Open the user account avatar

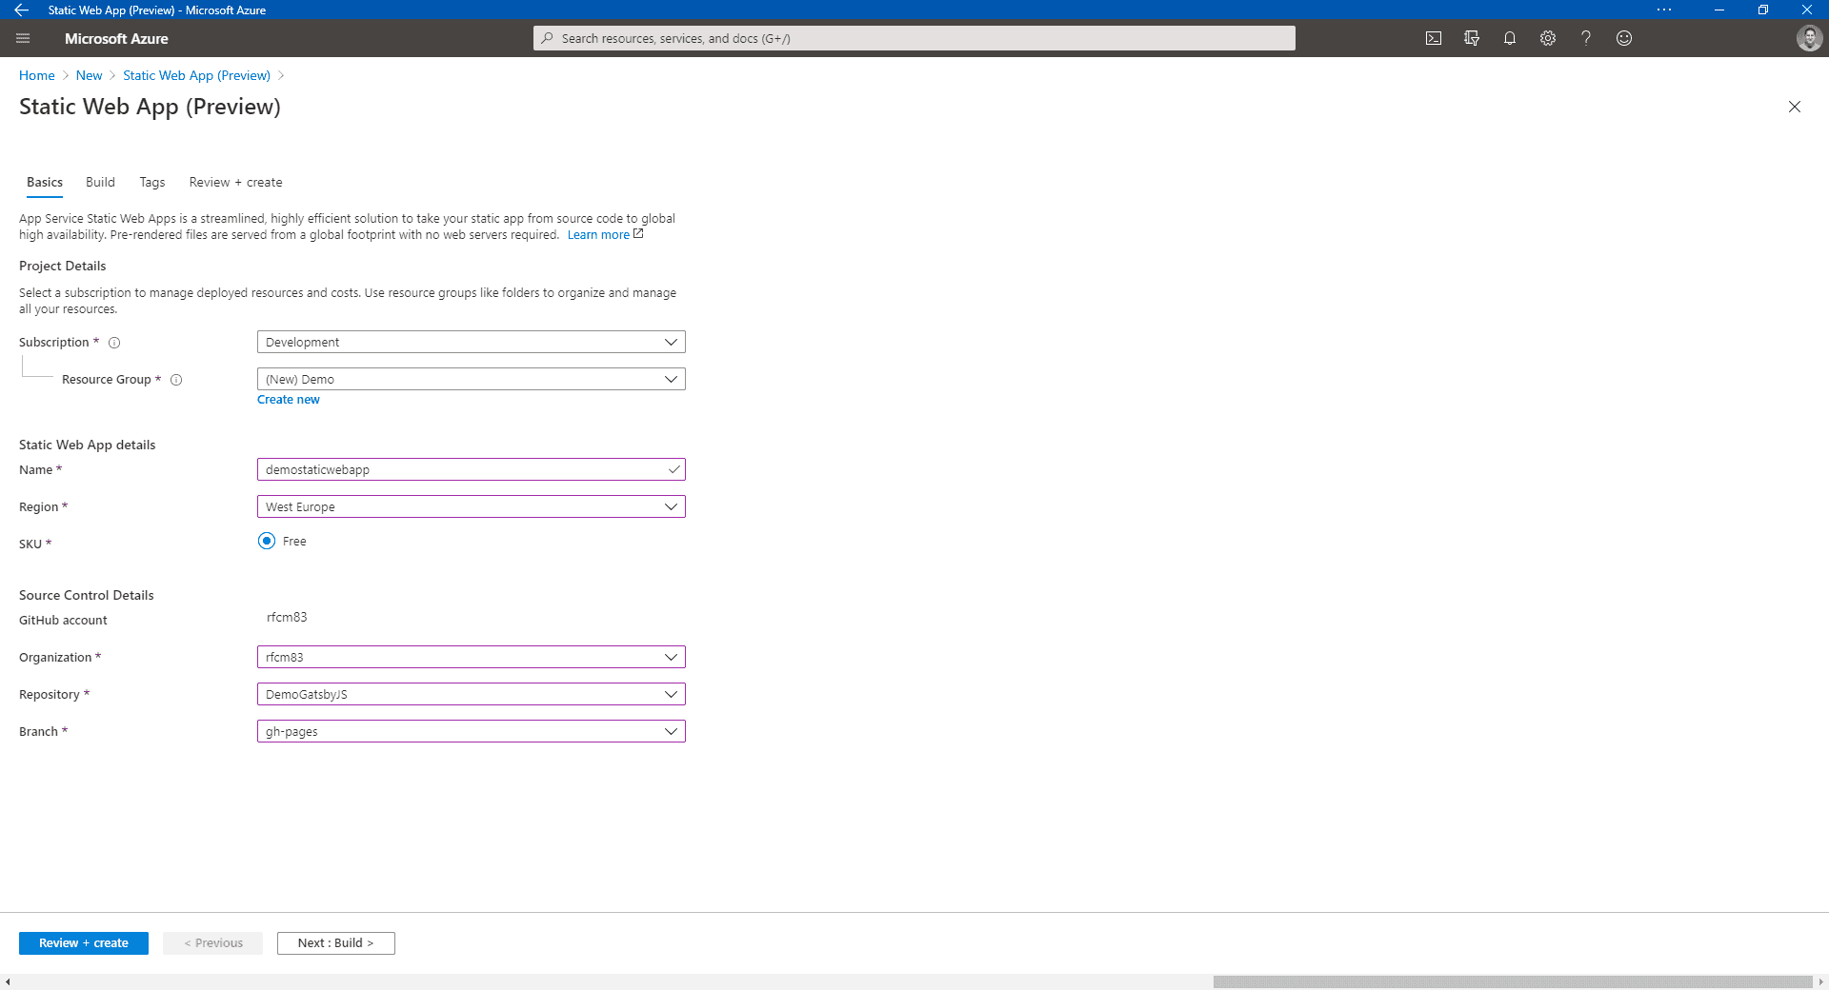click(x=1809, y=38)
